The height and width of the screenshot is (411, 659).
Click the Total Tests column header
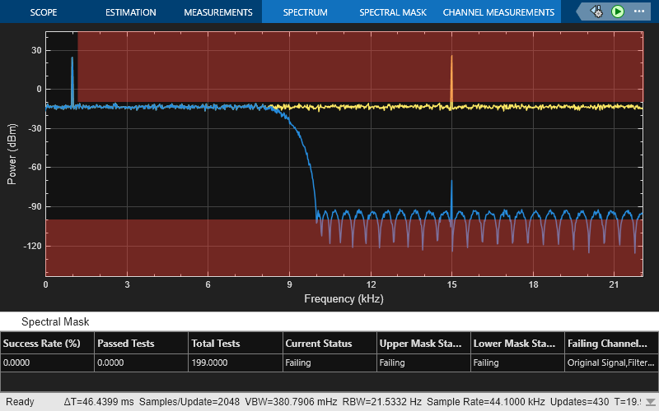coord(236,343)
